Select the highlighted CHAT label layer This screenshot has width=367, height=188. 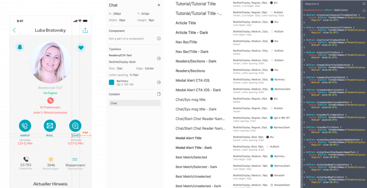tap(76, 136)
